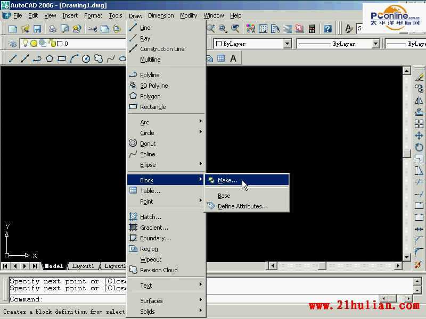426x319 pixels.
Task: Open the DesignCenter toolbar icon
Action: click(263, 29)
